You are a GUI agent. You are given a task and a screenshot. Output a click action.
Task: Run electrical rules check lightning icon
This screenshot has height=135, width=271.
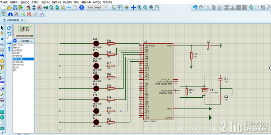click(x=42, y=14)
